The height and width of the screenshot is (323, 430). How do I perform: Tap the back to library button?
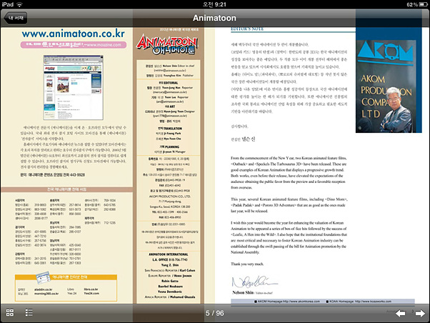(x=16, y=18)
